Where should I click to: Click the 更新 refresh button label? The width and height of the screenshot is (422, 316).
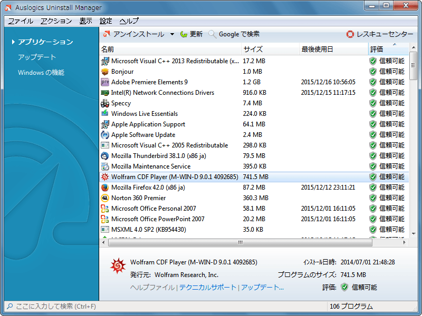pos(196,34)
